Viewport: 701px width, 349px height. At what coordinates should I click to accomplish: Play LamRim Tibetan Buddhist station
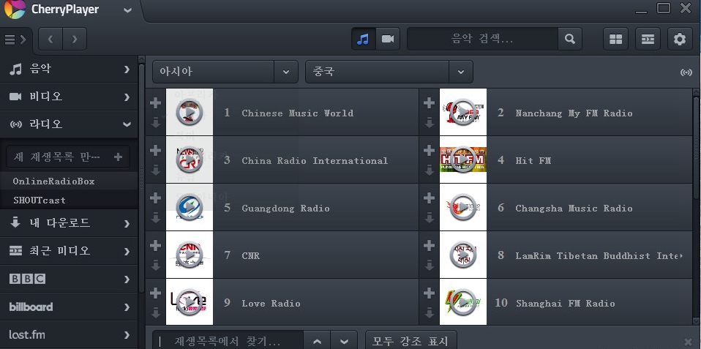pyautogui.click(x=463, y=255)
